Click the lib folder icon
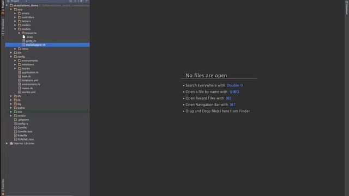 click(16, 100)
